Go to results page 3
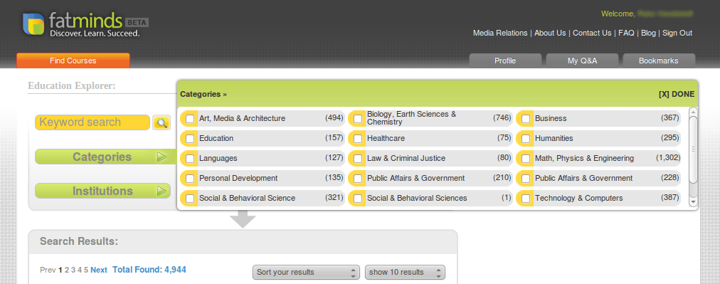The width and height of the screenshot is (720, 284). click(x=73, y=270)
